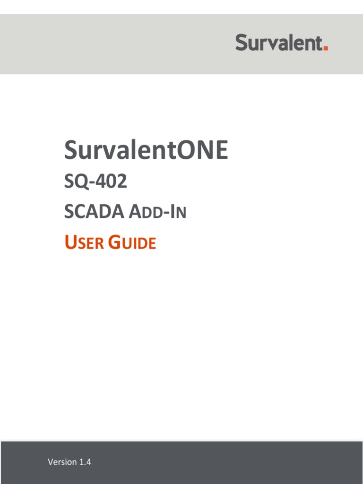Click the orange dot in the Survalent logo
The height and width of the screenshot is (484, 363).
pyautogui.click(x=325, y=48)
